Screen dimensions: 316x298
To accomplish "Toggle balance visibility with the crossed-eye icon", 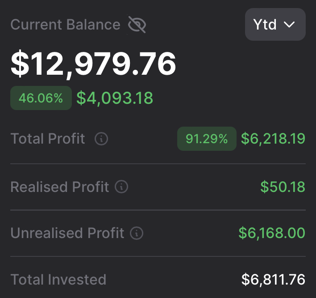I will click(x=137, y=25).
